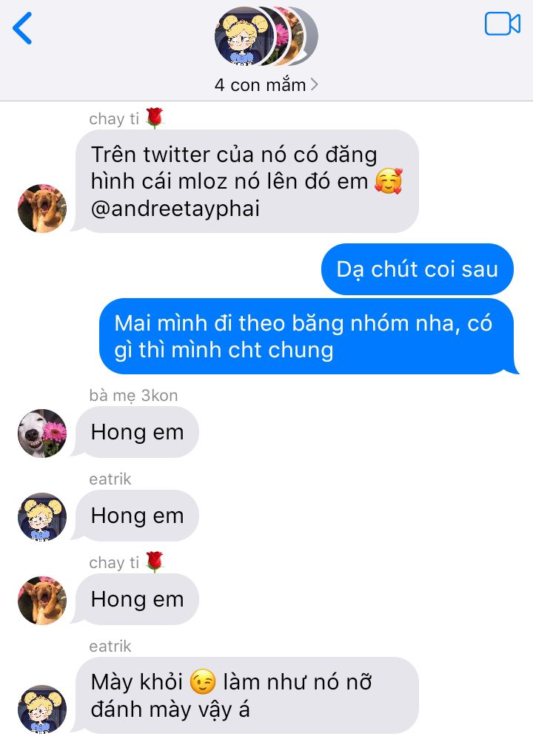
Task: Tap the dog avatar beside the twitter message
Action: pyautogui.click(x=42, y=209)
